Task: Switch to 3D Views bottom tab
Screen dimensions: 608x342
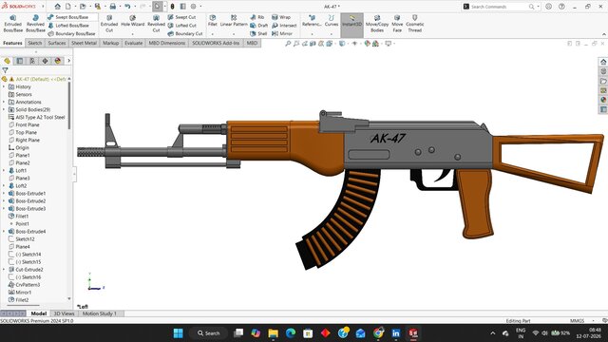Action: 64,313
